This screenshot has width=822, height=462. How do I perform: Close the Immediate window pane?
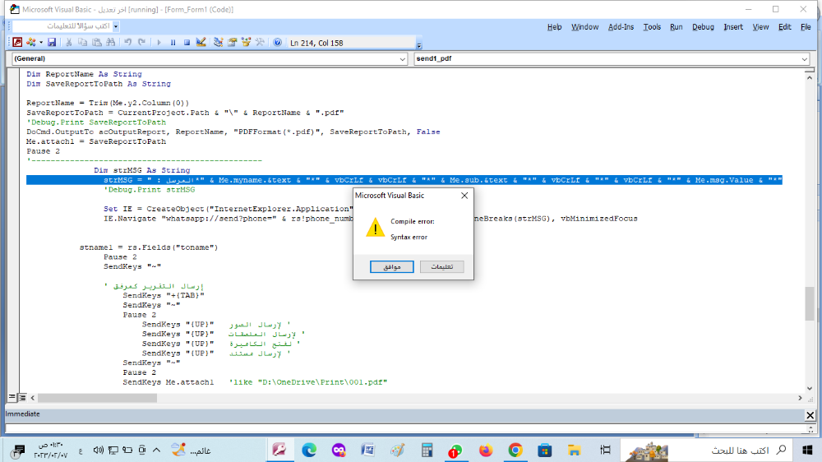(x=810, y=415)
